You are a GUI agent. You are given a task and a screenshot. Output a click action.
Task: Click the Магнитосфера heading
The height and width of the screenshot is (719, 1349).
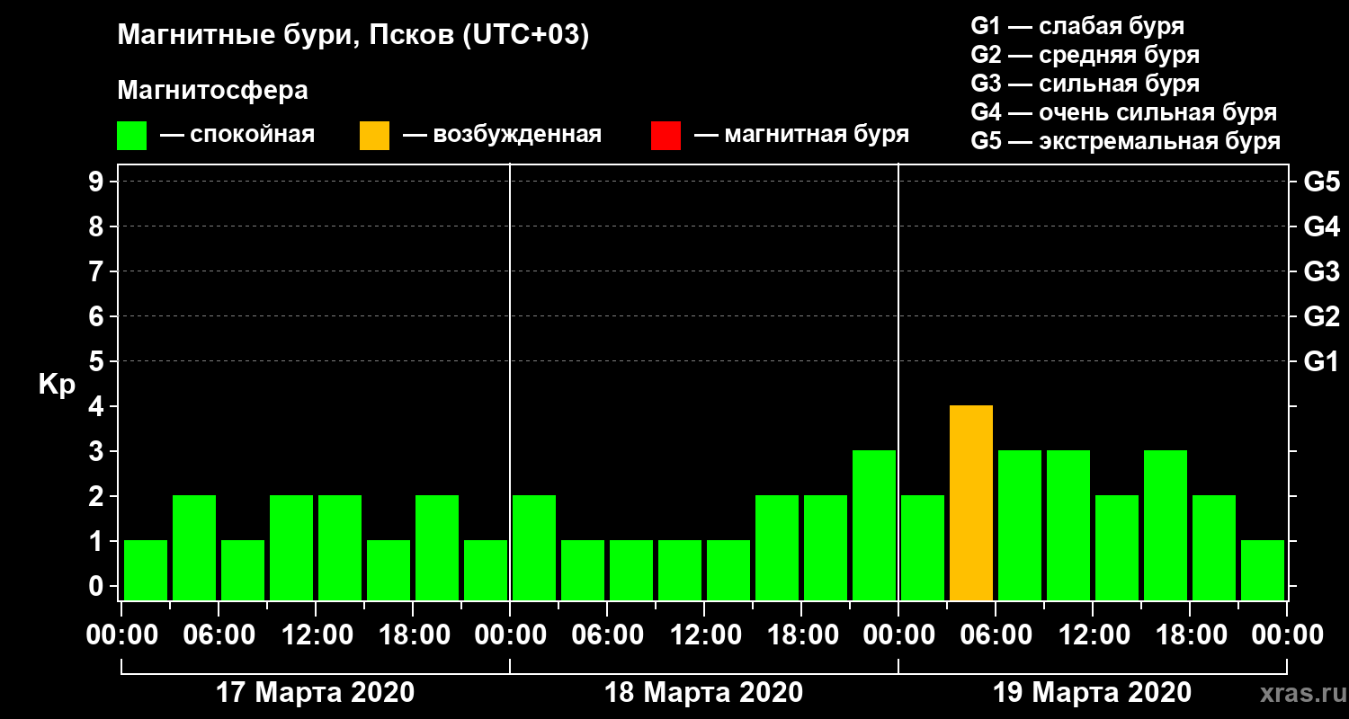212,91
